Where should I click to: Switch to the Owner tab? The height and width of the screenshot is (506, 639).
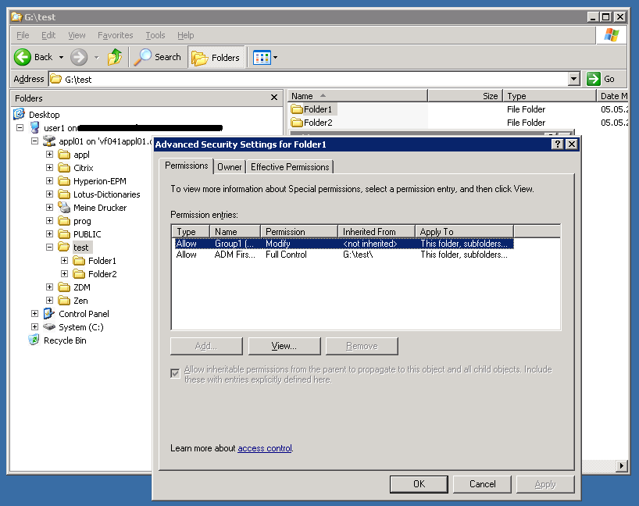(230, 167)
